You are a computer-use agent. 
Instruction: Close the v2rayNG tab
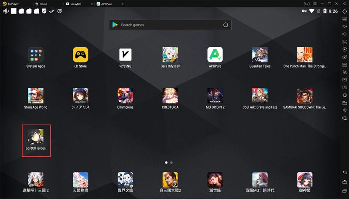tap(91, 3)
